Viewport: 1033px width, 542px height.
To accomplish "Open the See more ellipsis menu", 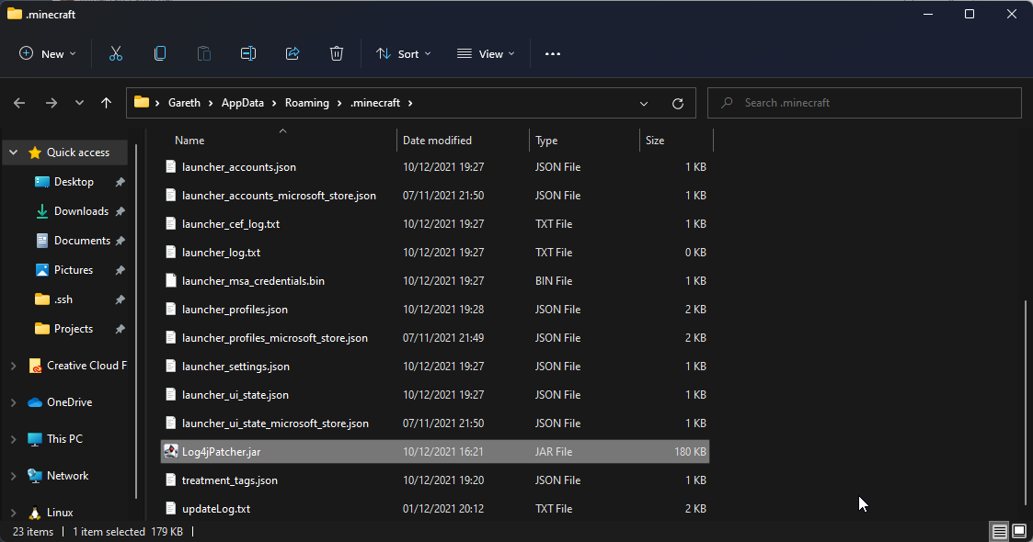I will (553, 54).
